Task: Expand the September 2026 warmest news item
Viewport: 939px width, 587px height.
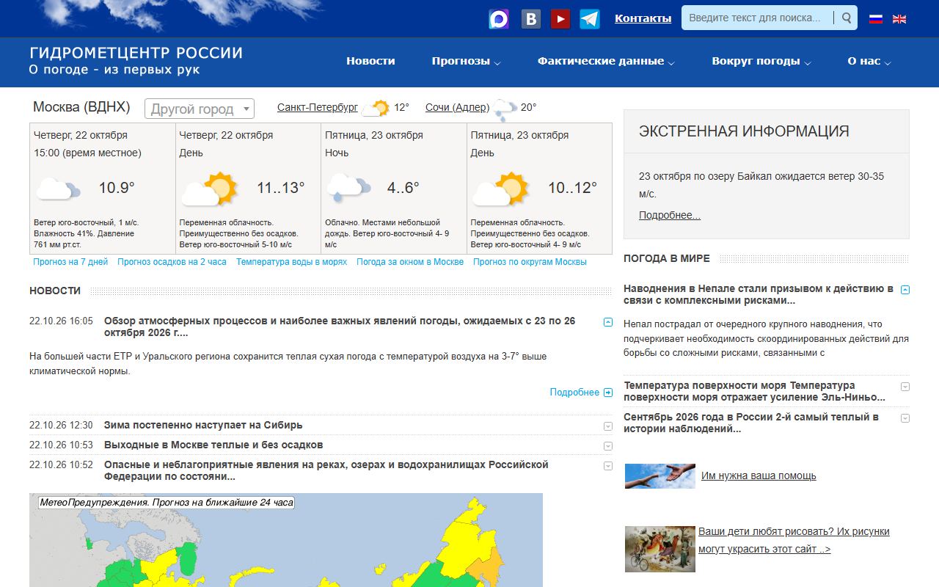Action: tap(905, 418)
